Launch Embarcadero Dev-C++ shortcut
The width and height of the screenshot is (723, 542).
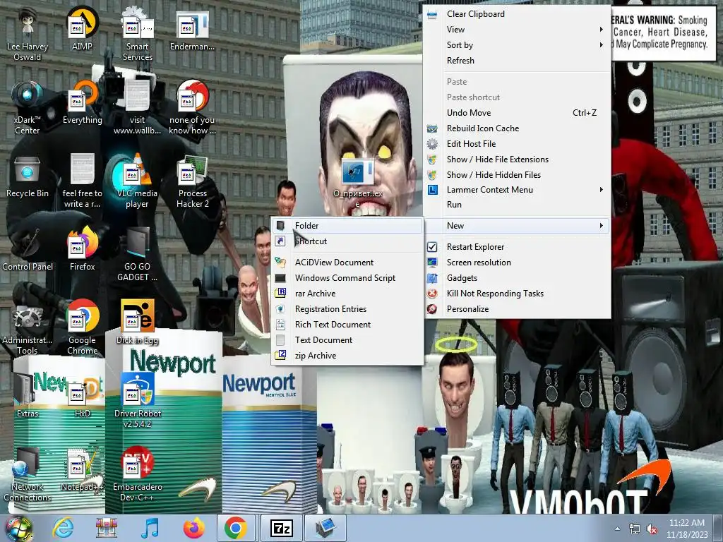[x=138, y=475]
